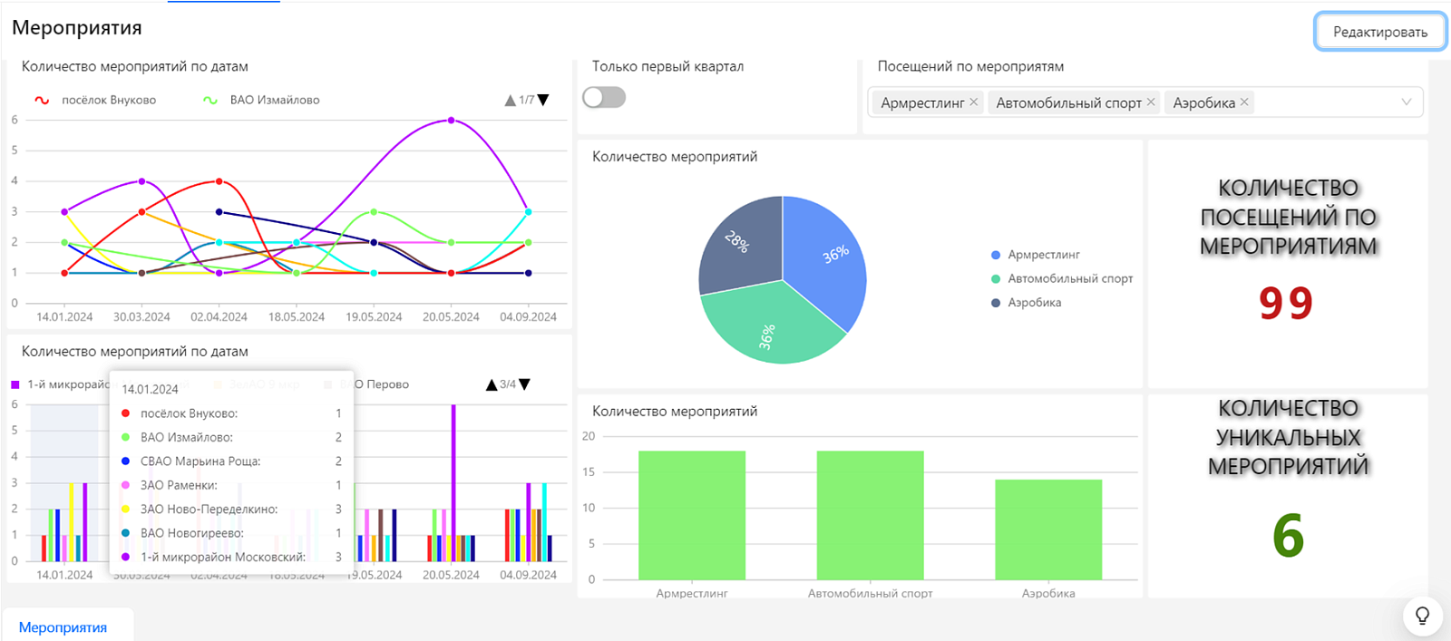Toggle посёлок Внуково legend series
1451x641 pixels.
tap(94, 100)
